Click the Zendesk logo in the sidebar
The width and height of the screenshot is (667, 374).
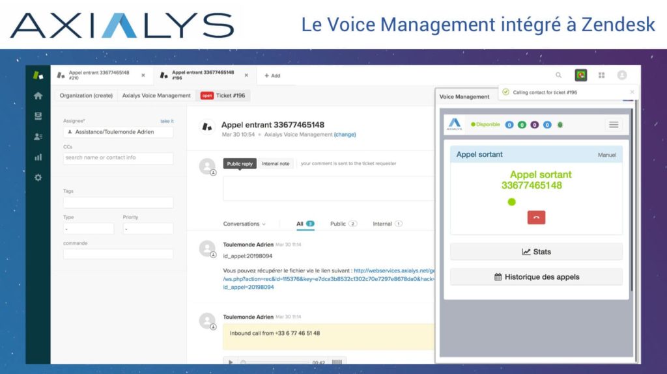[38, 75]
